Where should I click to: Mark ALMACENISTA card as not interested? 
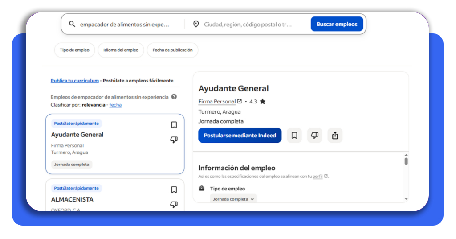[174, 205]
